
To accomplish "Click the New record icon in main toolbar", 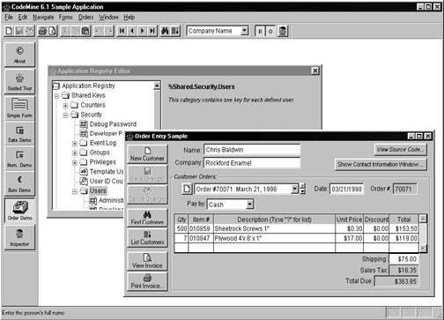I will point(9,31).
